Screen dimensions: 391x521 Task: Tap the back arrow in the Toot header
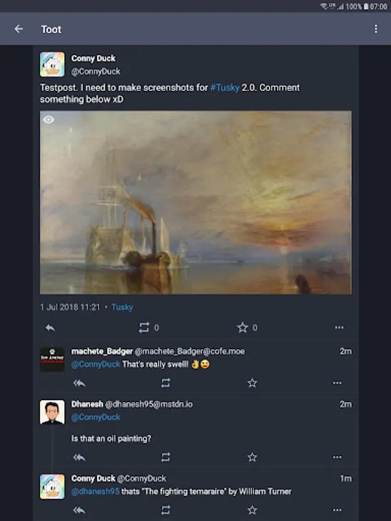[19, 29]
